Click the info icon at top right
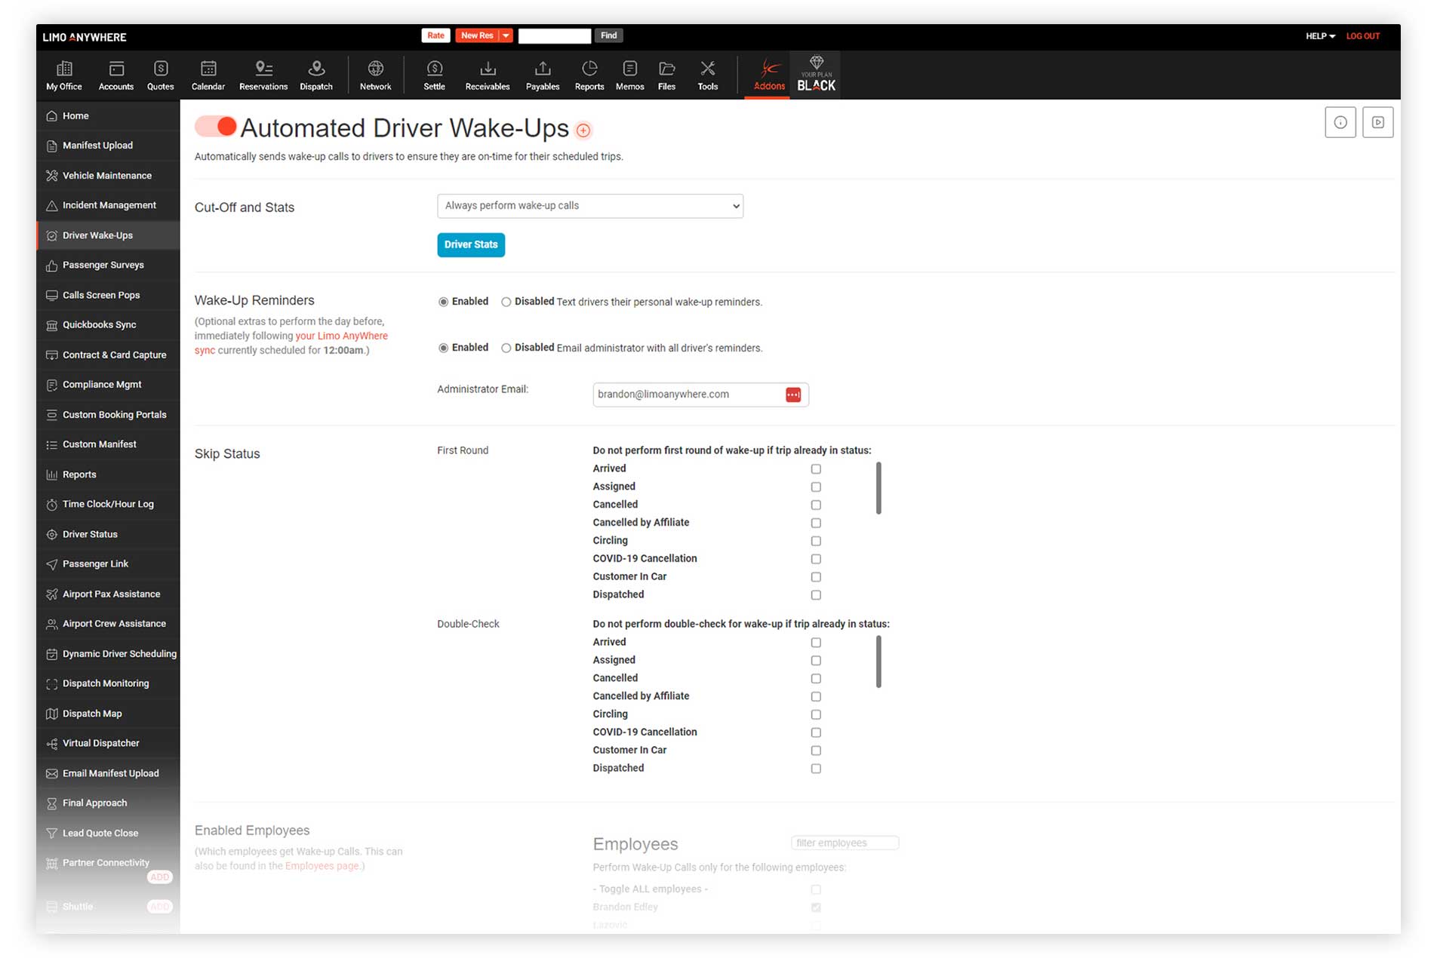The width and height of the screenshot is (1437, 958). [x=1340, y=122]
